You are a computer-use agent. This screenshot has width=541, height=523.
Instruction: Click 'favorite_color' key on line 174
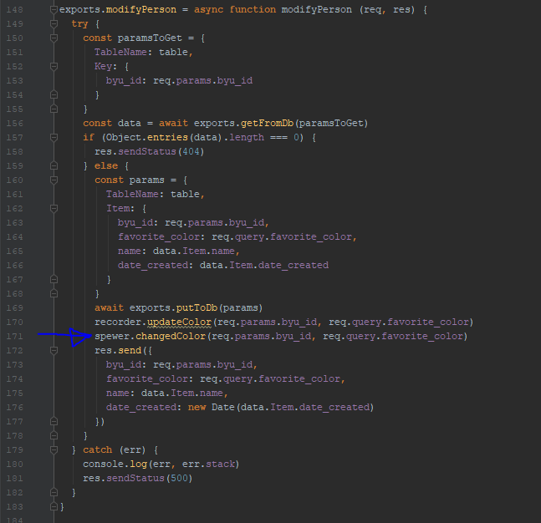point(147,379)
